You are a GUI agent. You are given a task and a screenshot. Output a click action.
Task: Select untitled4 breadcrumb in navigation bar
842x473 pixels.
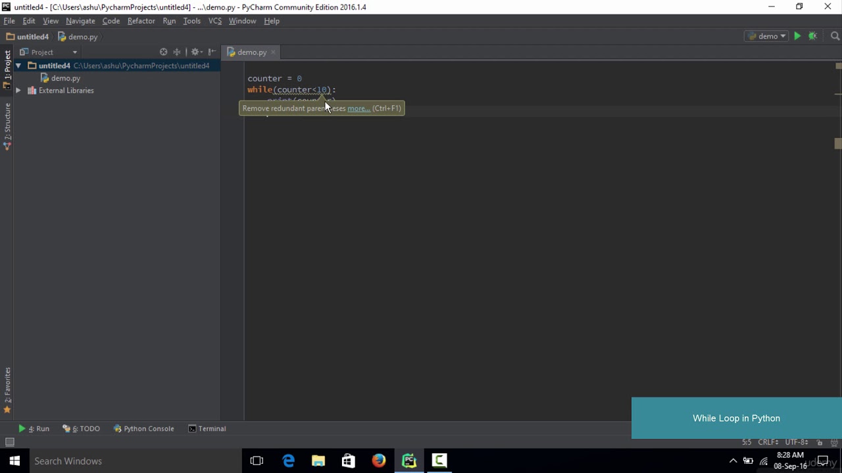(x=27, y=37)
